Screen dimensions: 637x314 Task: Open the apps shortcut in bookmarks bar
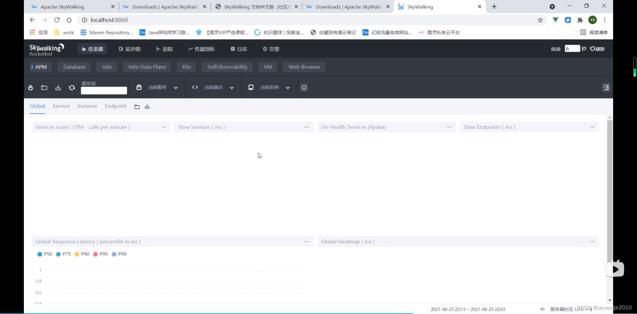pyautogui.click(x=38, y=32)
